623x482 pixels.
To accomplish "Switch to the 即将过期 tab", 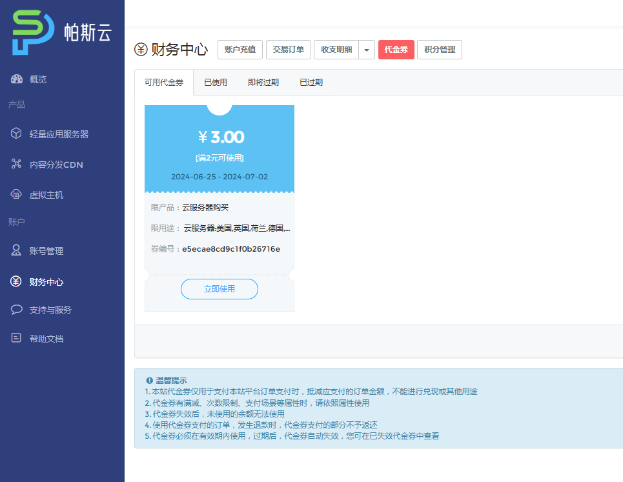I will point(263,83).
